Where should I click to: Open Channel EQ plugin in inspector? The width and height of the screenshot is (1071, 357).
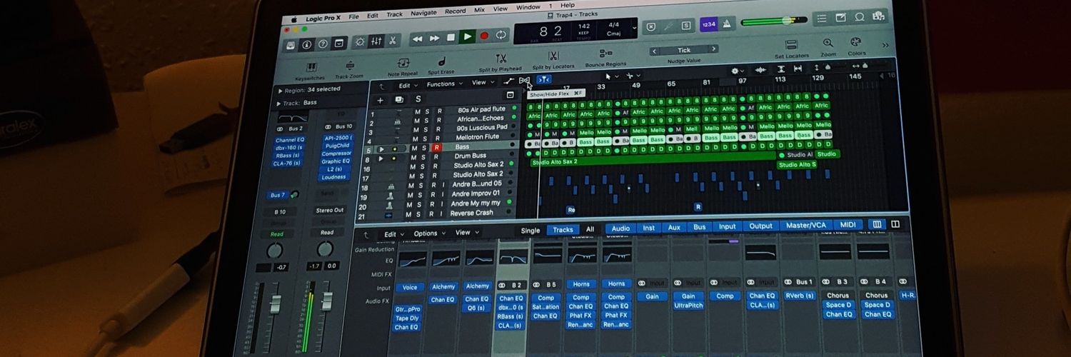289,140
